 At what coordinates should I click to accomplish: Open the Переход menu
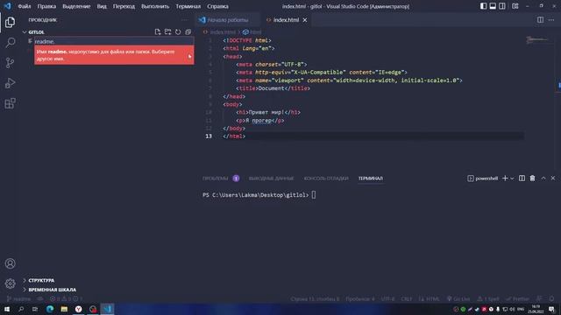[x=124, y=6]
